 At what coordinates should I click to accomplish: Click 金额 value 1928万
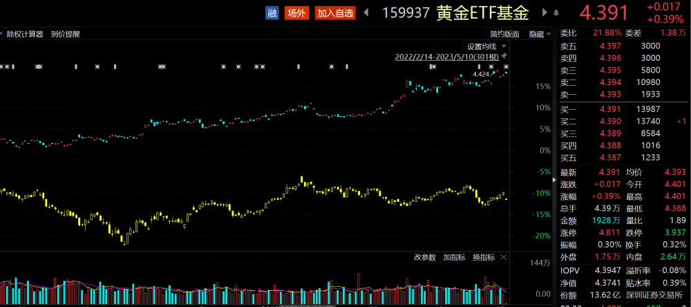[x=605, y=221]
